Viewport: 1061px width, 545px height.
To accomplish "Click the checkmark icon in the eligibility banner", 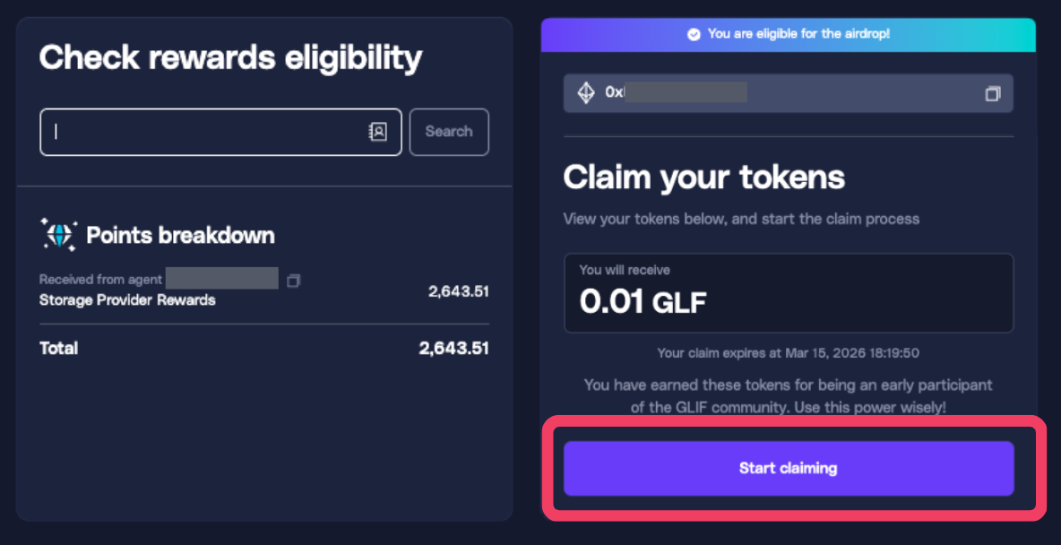I will point(693,33).
